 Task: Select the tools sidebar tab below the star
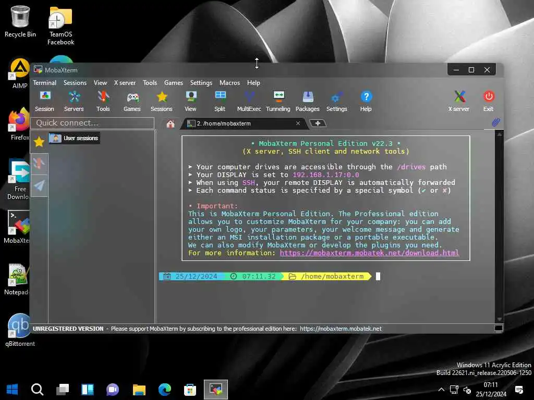click(x=39, y=164)
